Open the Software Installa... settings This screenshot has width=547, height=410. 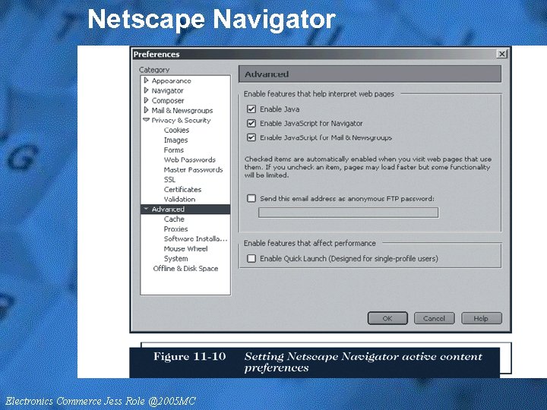click(196, 239)
